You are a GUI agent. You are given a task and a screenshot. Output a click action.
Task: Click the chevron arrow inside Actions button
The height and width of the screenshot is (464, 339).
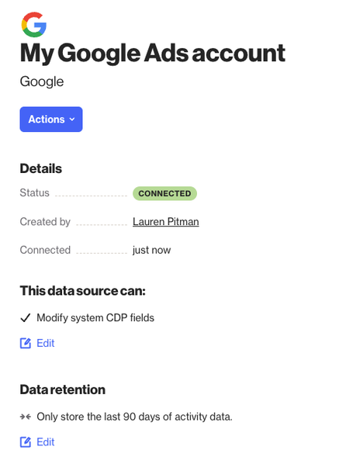point(72,119)
